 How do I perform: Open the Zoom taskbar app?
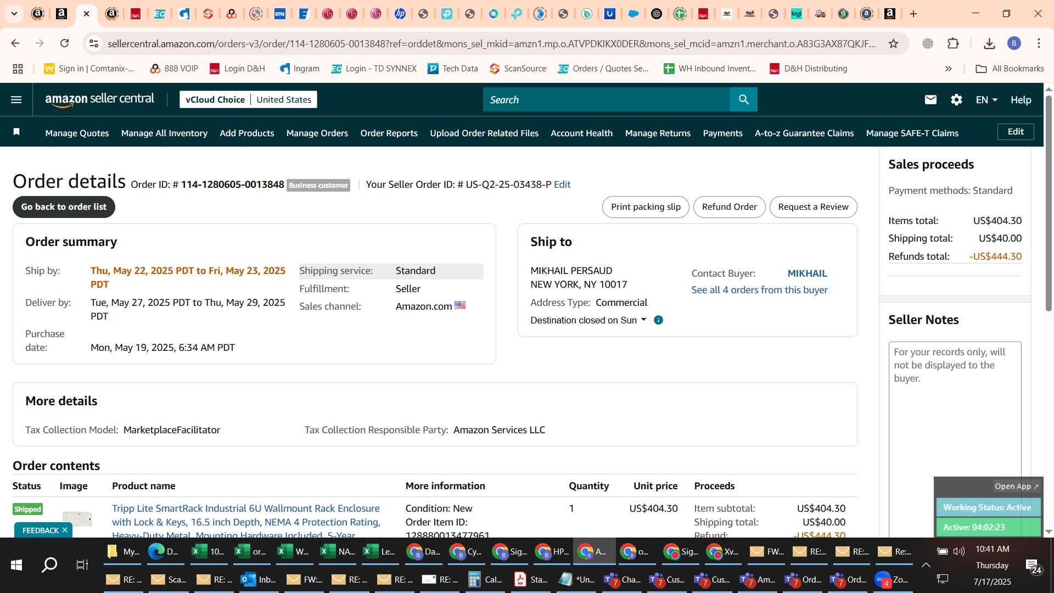[x=892, y=579]
